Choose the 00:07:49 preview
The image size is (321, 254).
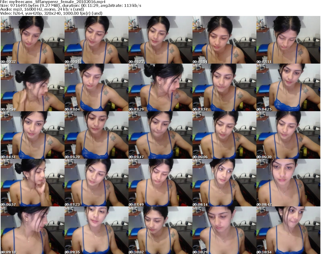[160, 183]
